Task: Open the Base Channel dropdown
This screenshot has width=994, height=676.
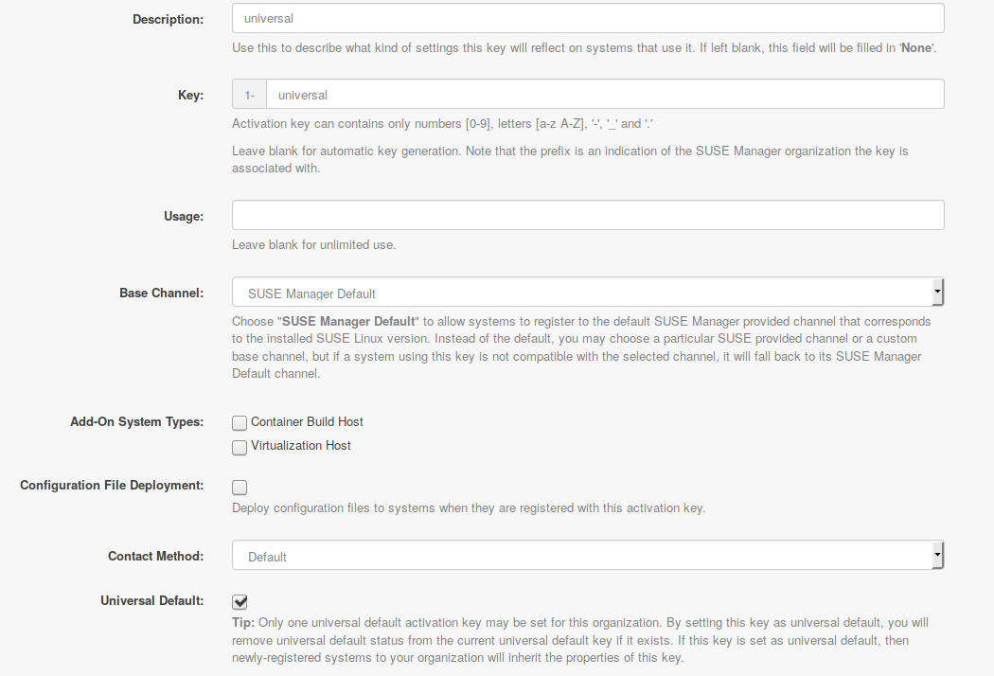Action: click(587, 293)
